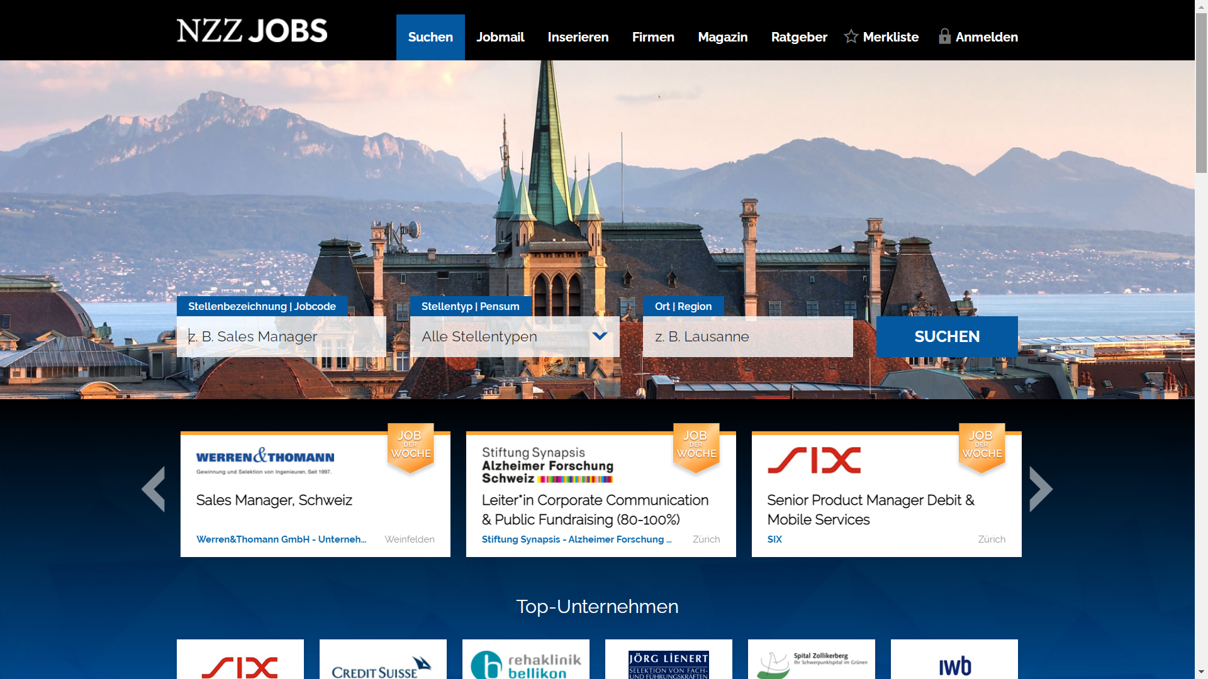Viewport: 1208px width, 679px height.
Task: Click the Stiftung Synapsis logo in job card
Action: (x=547, y=465)
